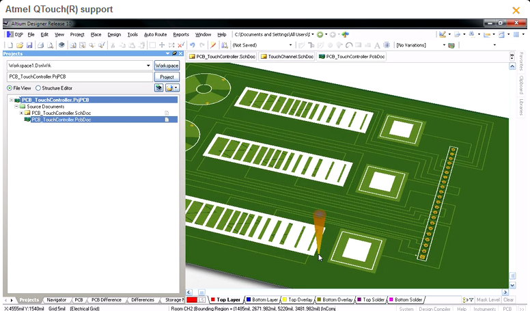Open the Workspace1.DsnWrk dropdown
The image size is (530, 311).
(x=148, y=66)
